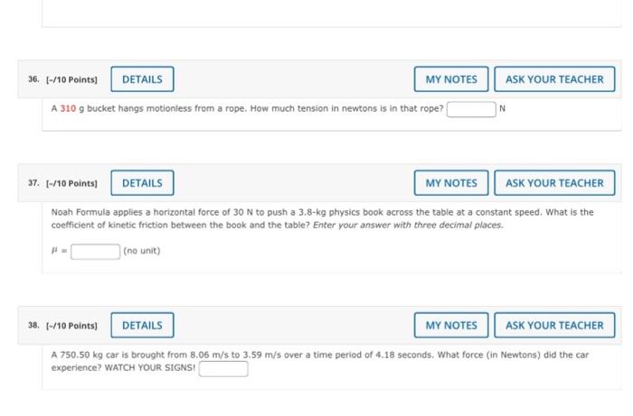Click the red 310 value in question 36
The height and width of the screenshot is (416, 633).
click(x=68, y=108)
